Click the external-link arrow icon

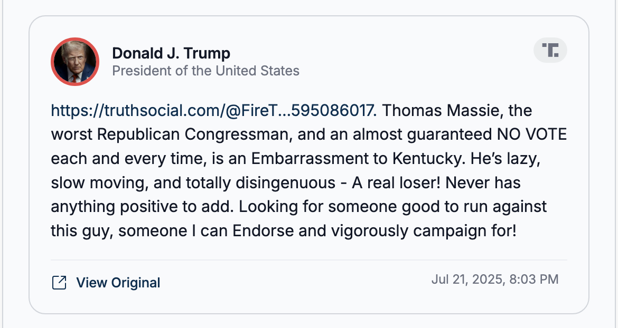click(x=59, y=282)
